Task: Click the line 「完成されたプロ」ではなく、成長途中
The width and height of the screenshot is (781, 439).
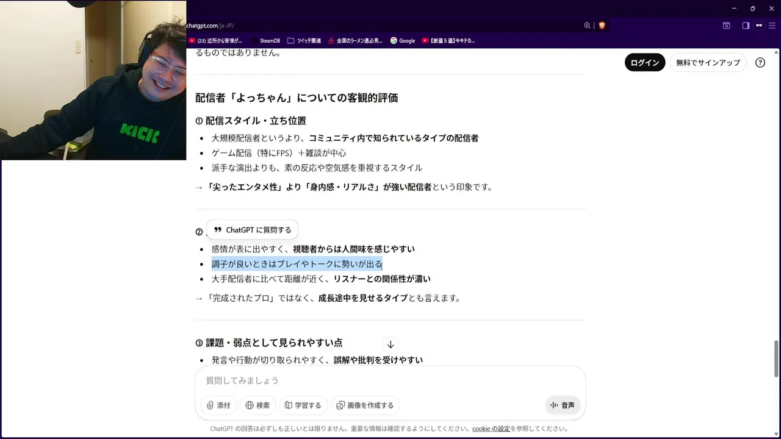Action: 328,298
